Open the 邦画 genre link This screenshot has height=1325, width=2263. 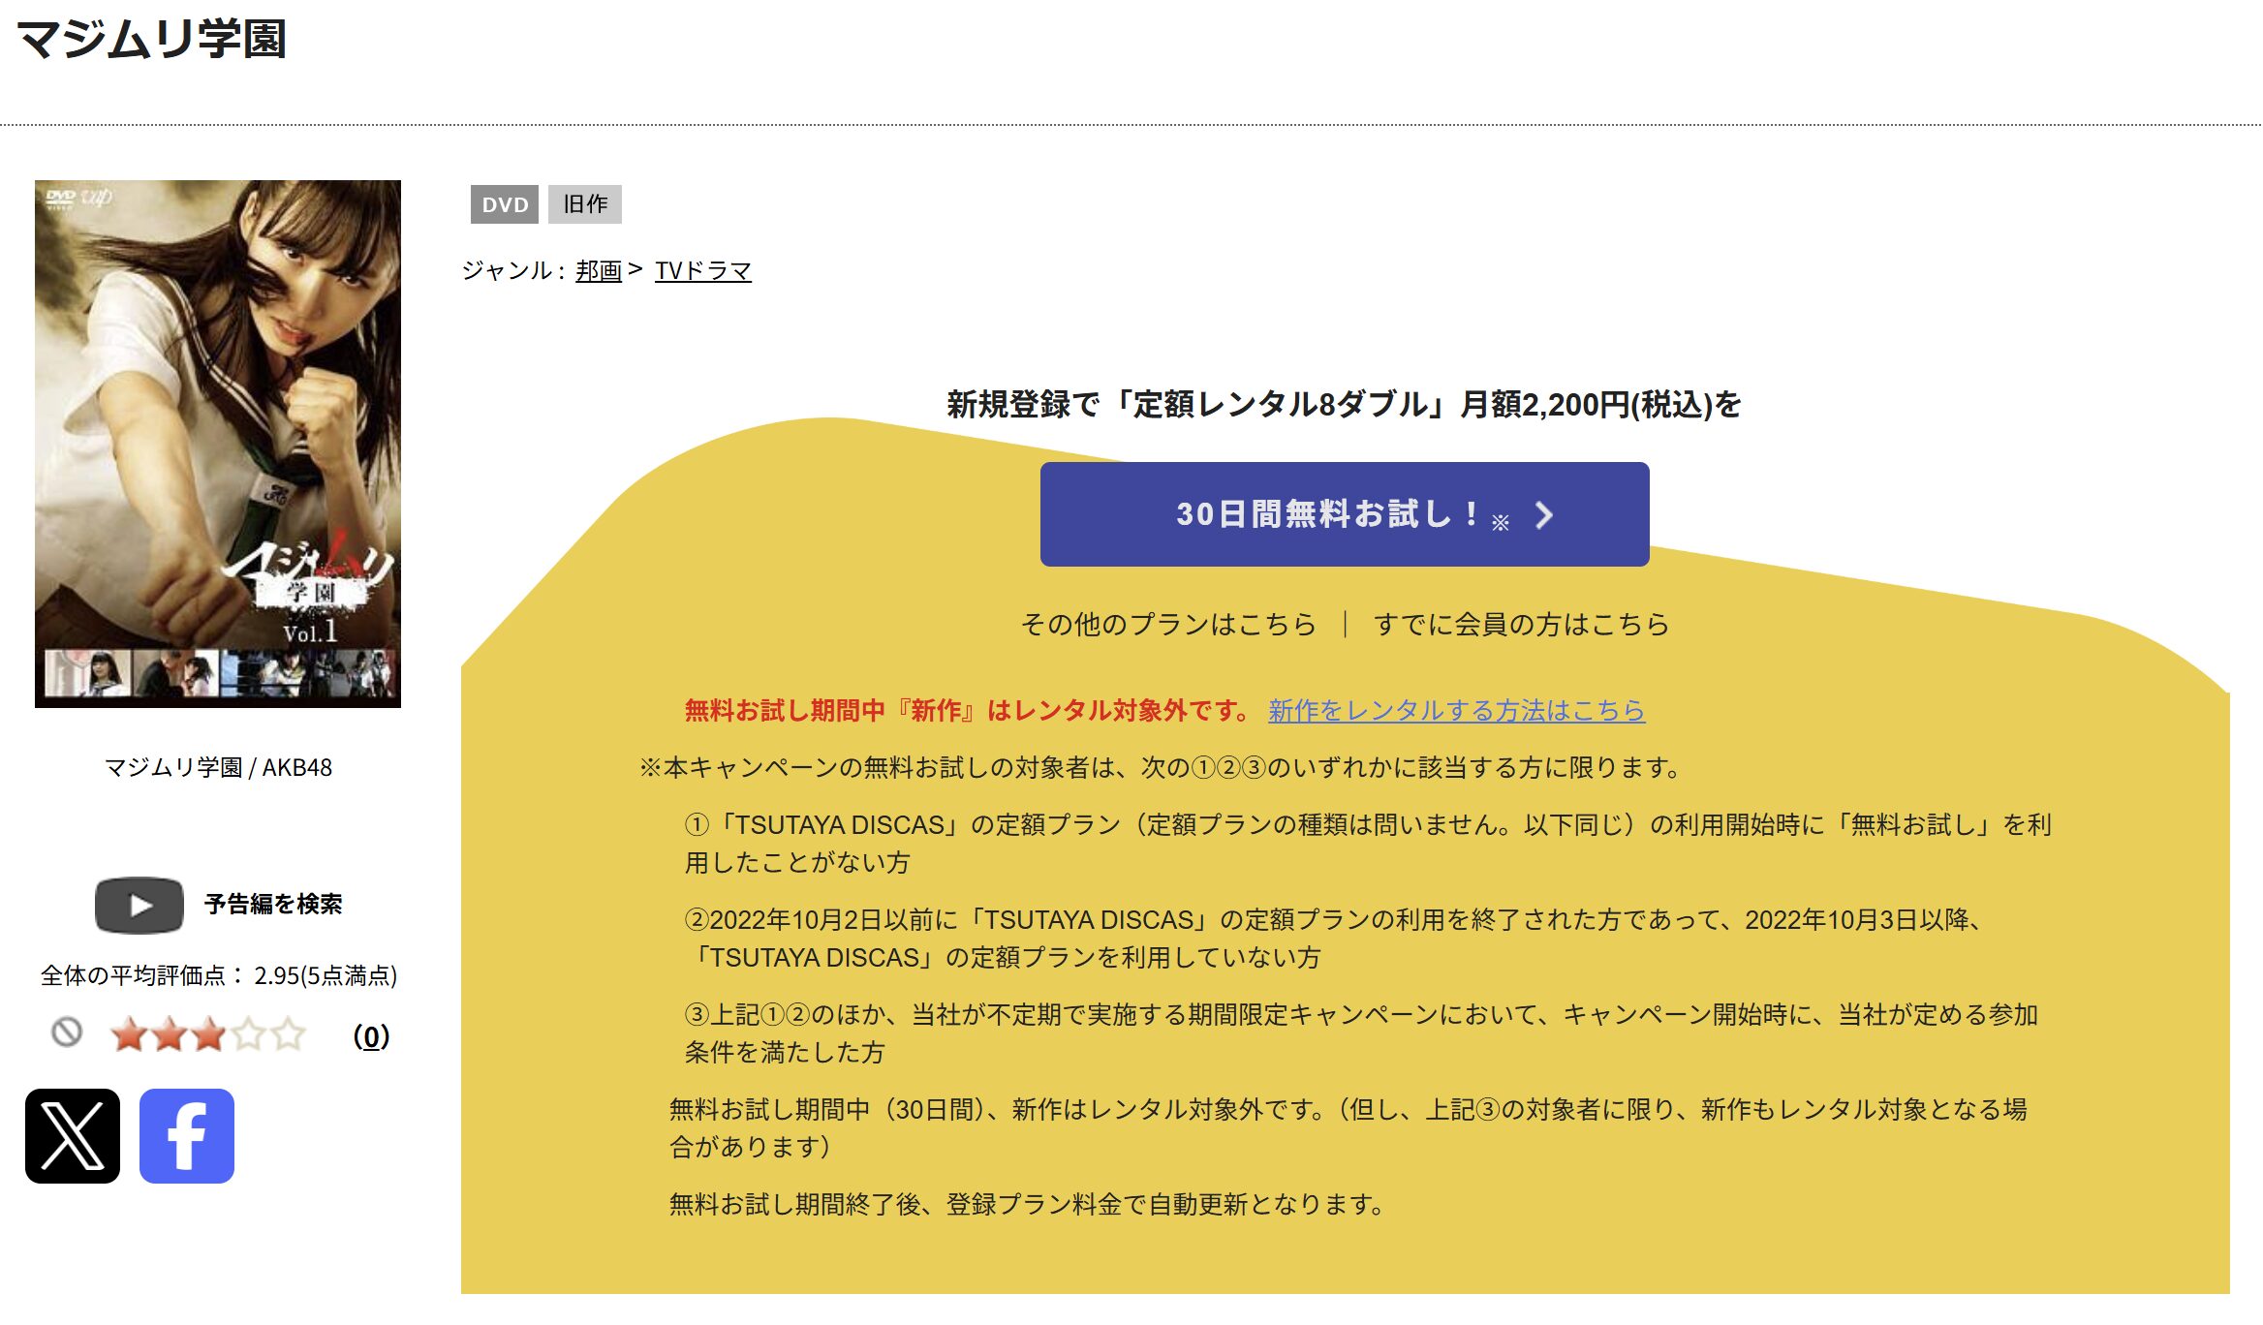click(x=599, y=271)
